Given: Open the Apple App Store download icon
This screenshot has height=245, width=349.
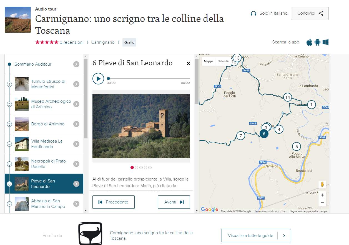Looking at the screenshot, I should [x=309, y=42].
